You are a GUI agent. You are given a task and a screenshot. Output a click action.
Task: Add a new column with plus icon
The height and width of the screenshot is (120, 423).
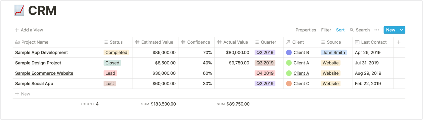coord(399,42)
